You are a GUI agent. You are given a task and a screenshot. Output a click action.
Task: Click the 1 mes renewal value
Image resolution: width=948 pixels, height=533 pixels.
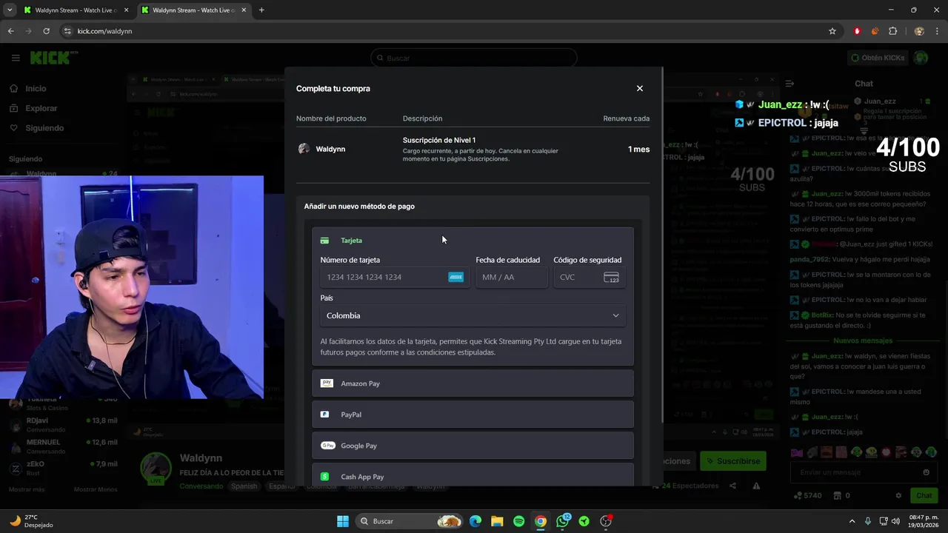[x=638, y=150]
